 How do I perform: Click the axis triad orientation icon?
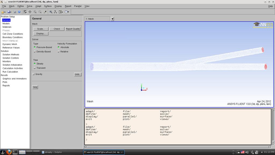click(55, 12)
